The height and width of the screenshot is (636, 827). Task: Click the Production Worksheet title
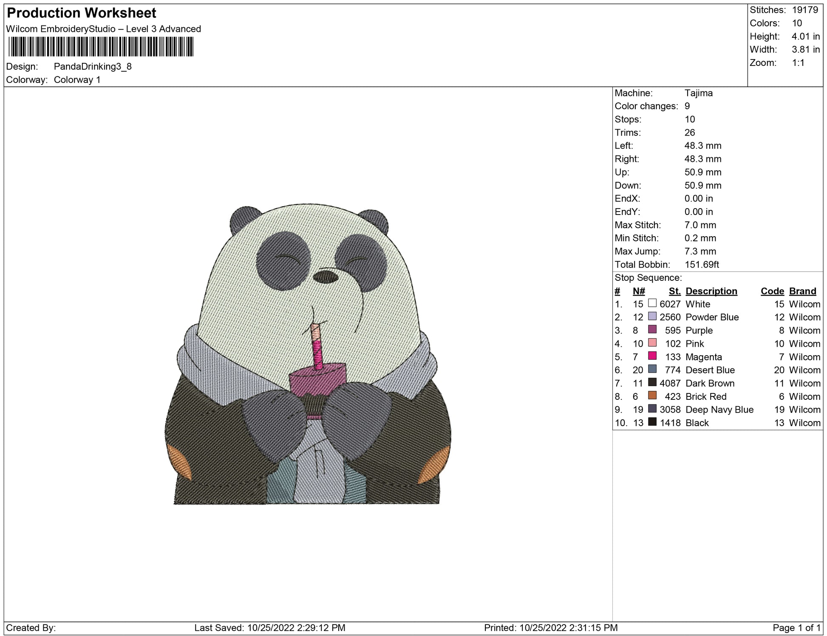[x=82, y=13]
